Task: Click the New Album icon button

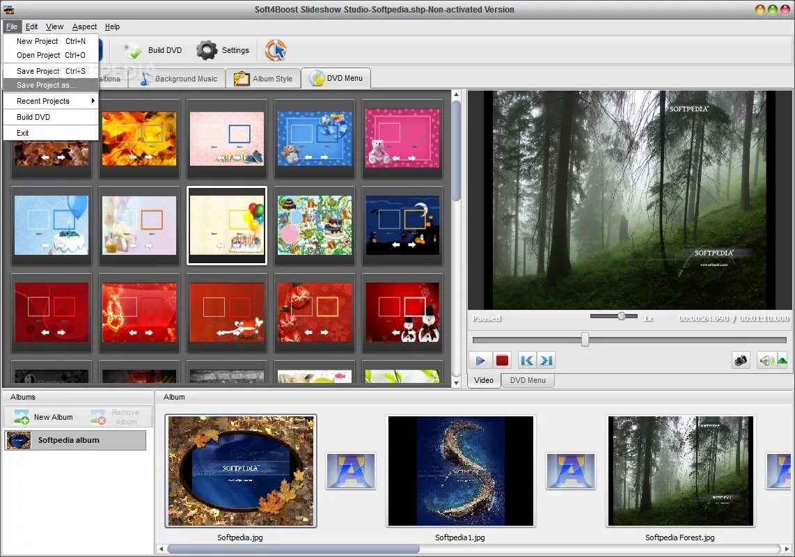Action: (44, 417)
